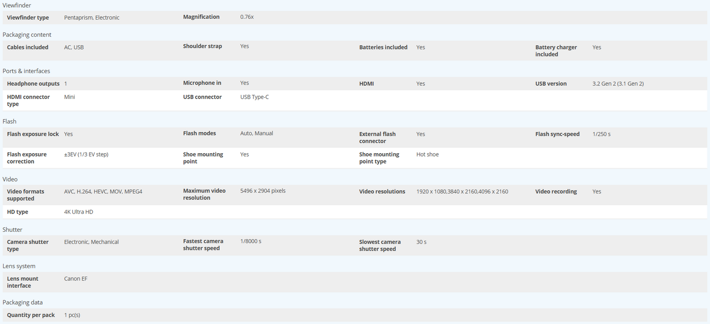
Task: Click the 0.76x magnification value
Action: pos(247,17)
